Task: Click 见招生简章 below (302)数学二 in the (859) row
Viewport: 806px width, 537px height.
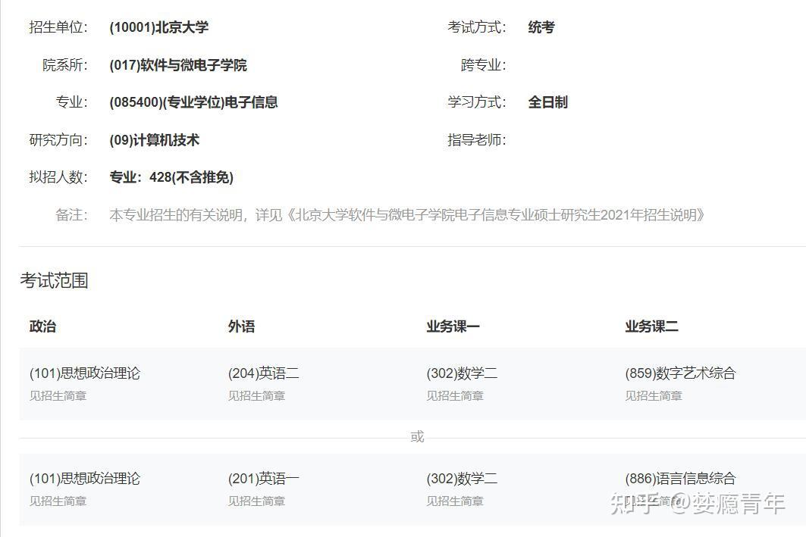Action: point(455,396)
